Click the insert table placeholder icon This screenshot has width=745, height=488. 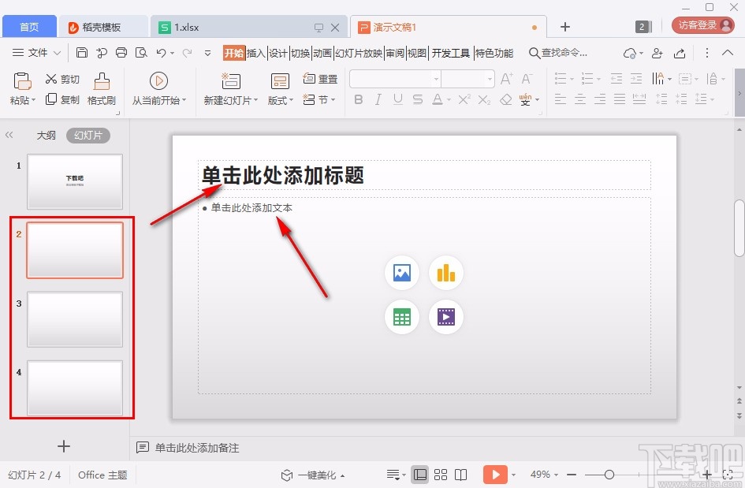click(401, 316)
